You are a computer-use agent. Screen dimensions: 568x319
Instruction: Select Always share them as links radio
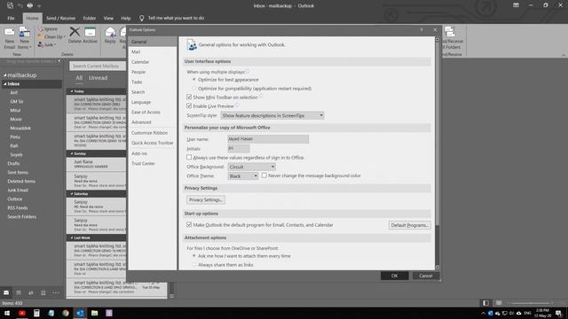[194, 265]
